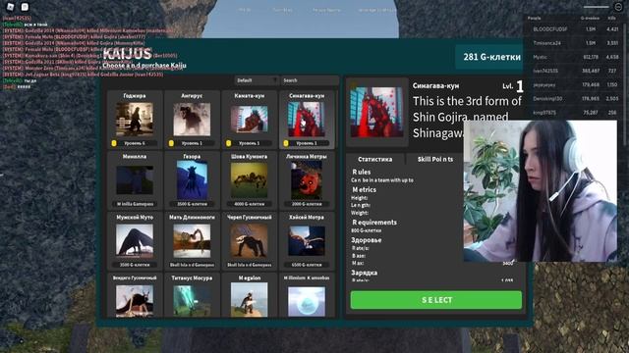Focus the kaiju Search field

(x=310, y=80)
